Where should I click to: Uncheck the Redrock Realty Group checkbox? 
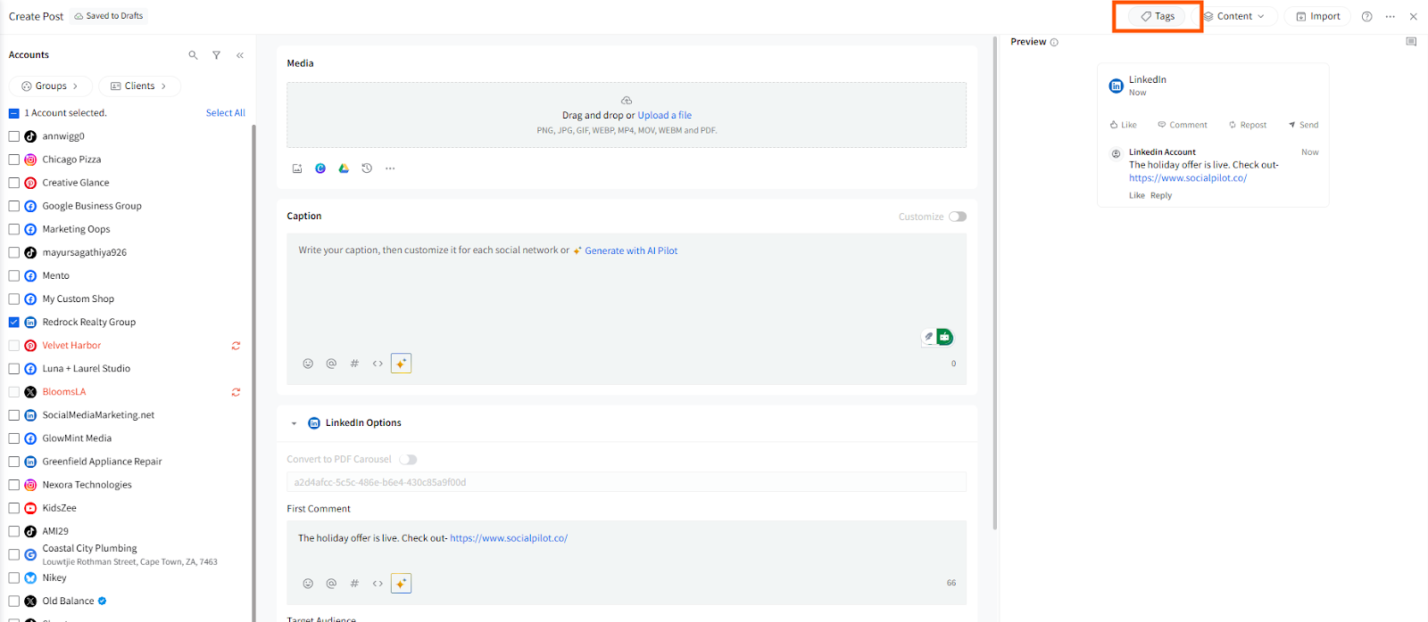click(14, 323)
